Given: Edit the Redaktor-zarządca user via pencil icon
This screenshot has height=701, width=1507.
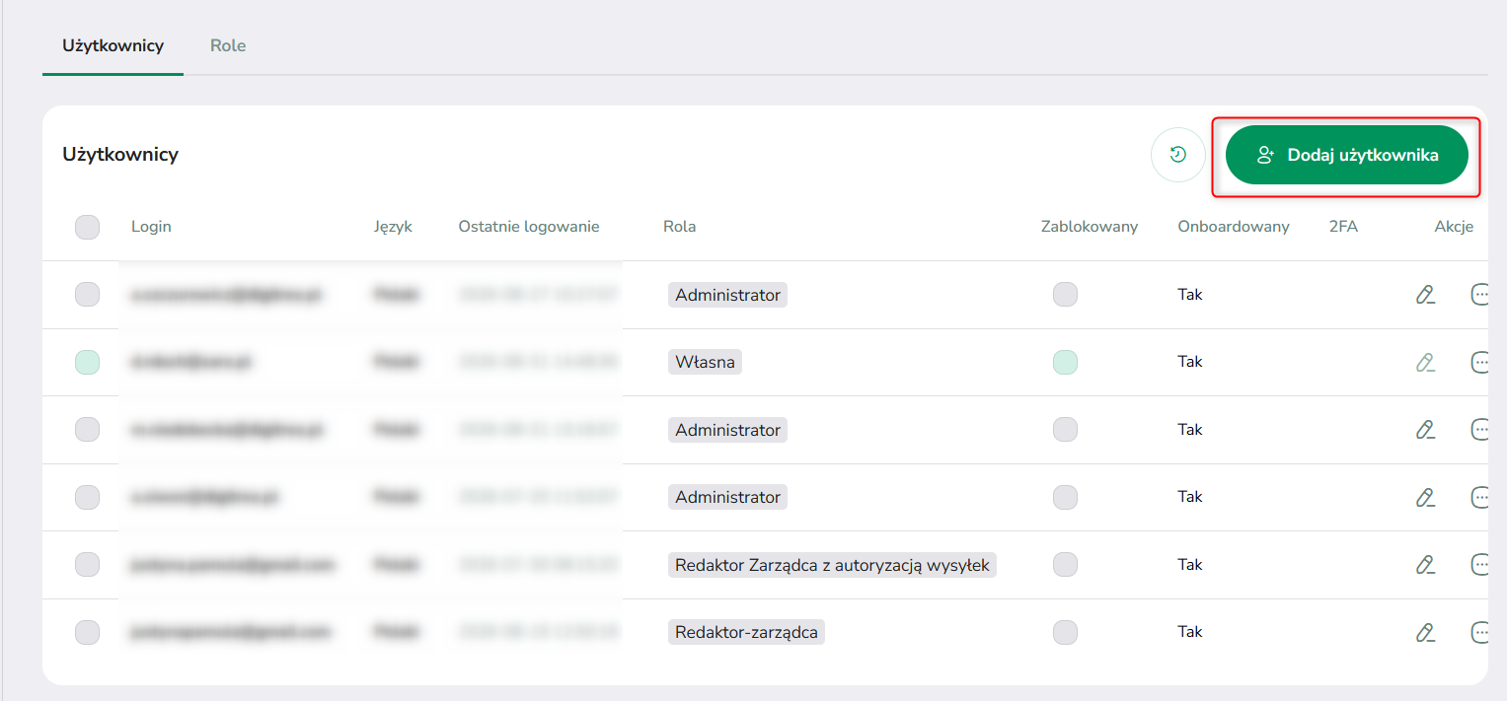Looking at the screenshot, I should click(x=1424, y=632).
